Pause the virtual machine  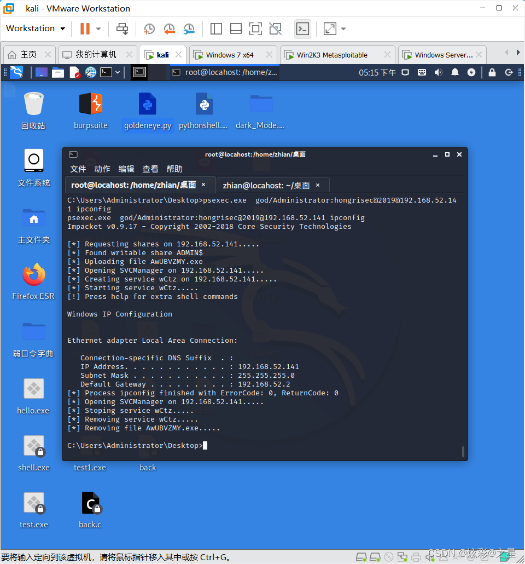pos(85,29)
